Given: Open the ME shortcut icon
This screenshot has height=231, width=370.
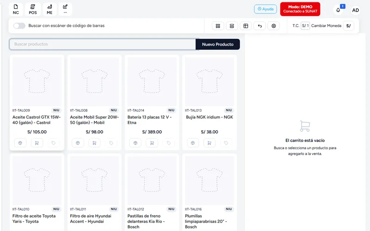Looking at the screenshot, I should coord(49,9).
